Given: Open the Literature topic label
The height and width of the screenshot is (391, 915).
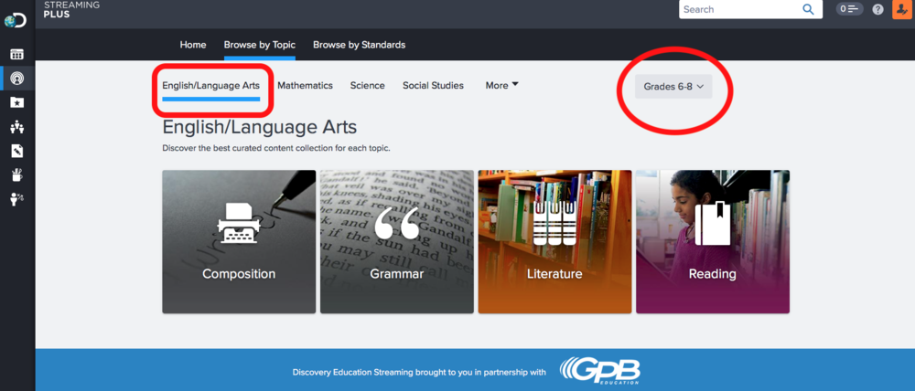Looking at the screenshot, I should click(x=554, y=274).
